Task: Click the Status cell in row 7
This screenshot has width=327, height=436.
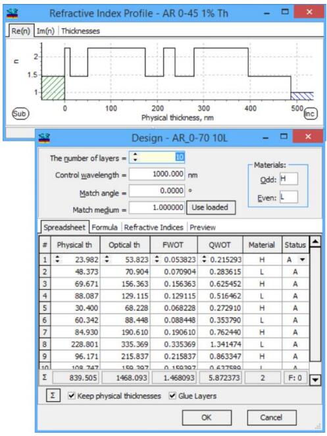Action: pyautogui.click(x=295, y=333)
